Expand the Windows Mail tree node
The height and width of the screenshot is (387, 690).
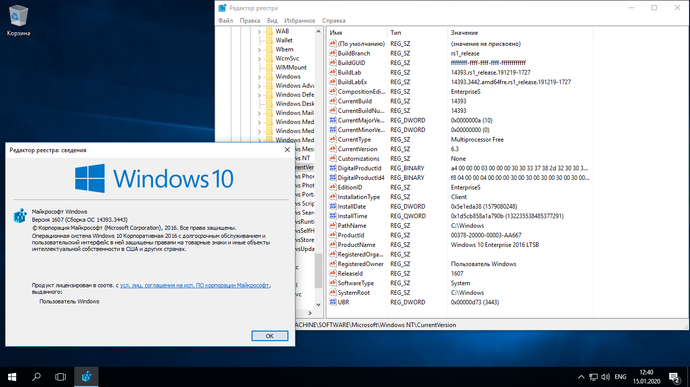259,113
